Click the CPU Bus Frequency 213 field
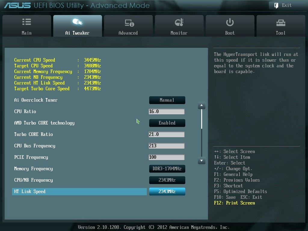The image size is (308, 231). [167, 146]
